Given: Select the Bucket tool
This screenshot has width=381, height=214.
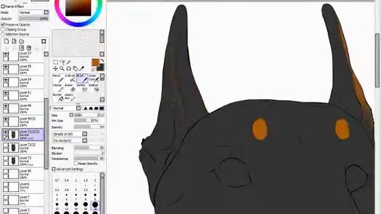Looking at the screenshot, I should [58, 97].
